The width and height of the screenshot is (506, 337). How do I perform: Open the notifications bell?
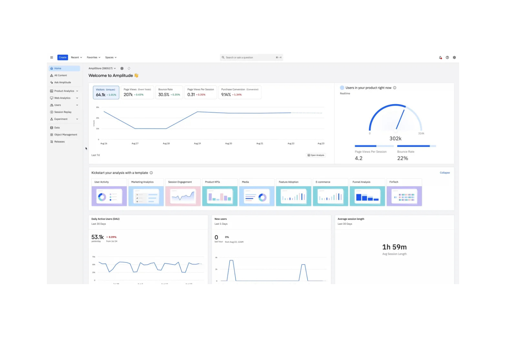click(440, 57)
